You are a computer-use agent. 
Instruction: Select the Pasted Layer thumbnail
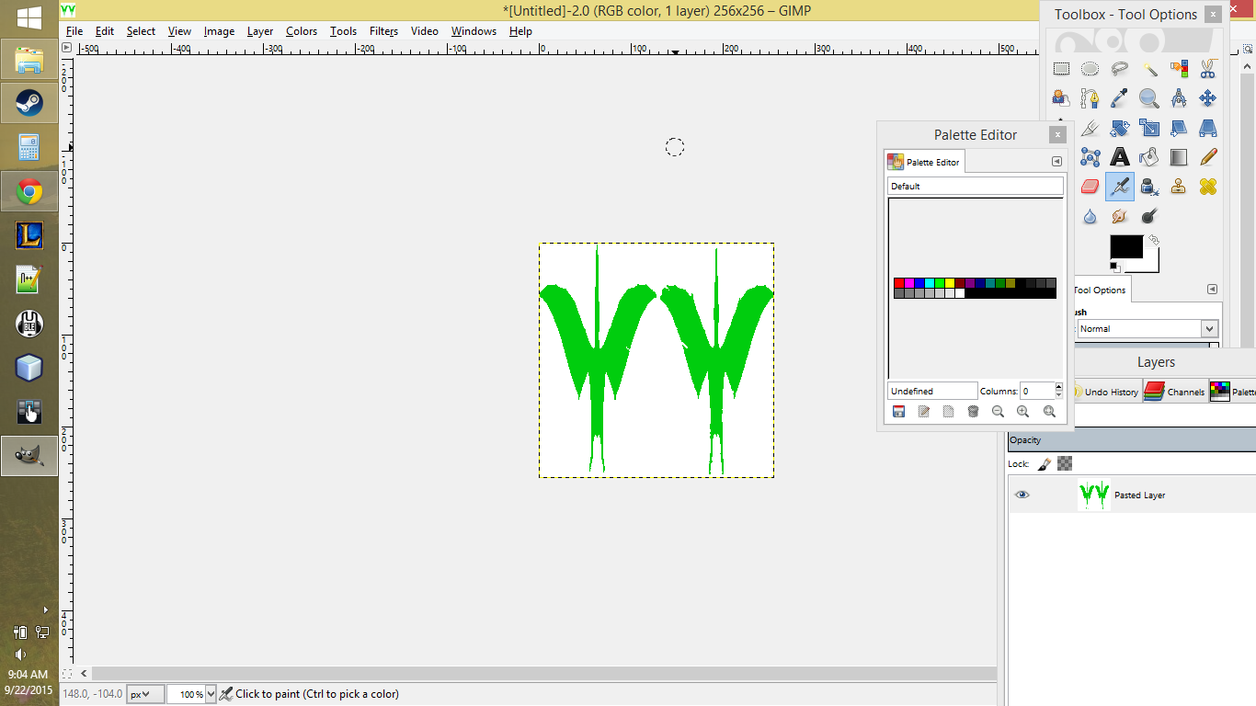coord(1093,495)
